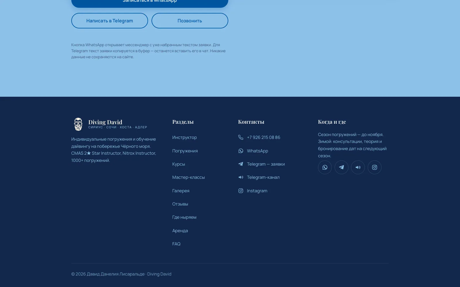Open the Погружения footer link

pyautogui.click(x=185, y=151)
